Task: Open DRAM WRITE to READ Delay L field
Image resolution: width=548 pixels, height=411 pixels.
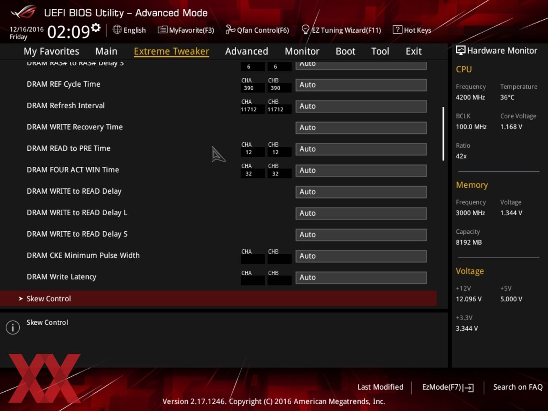Action: [x=361, y=213]
